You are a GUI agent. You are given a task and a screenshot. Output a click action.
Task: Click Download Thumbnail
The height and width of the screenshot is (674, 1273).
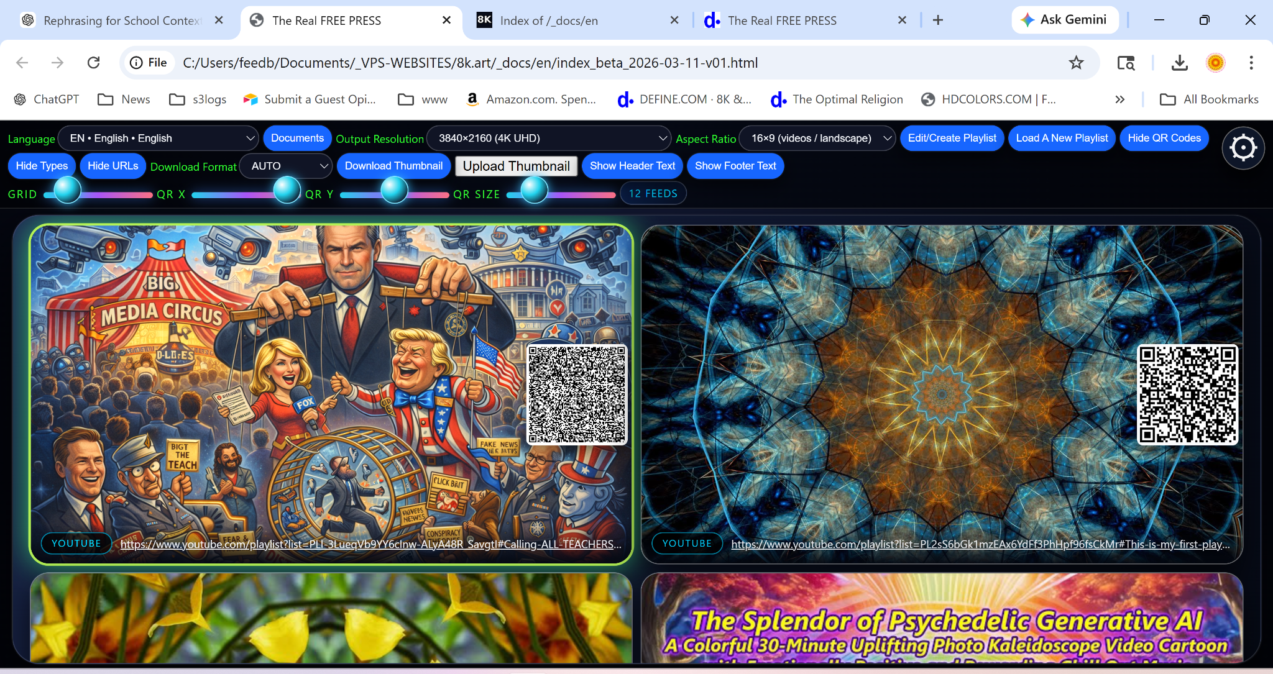coord(393,166)
